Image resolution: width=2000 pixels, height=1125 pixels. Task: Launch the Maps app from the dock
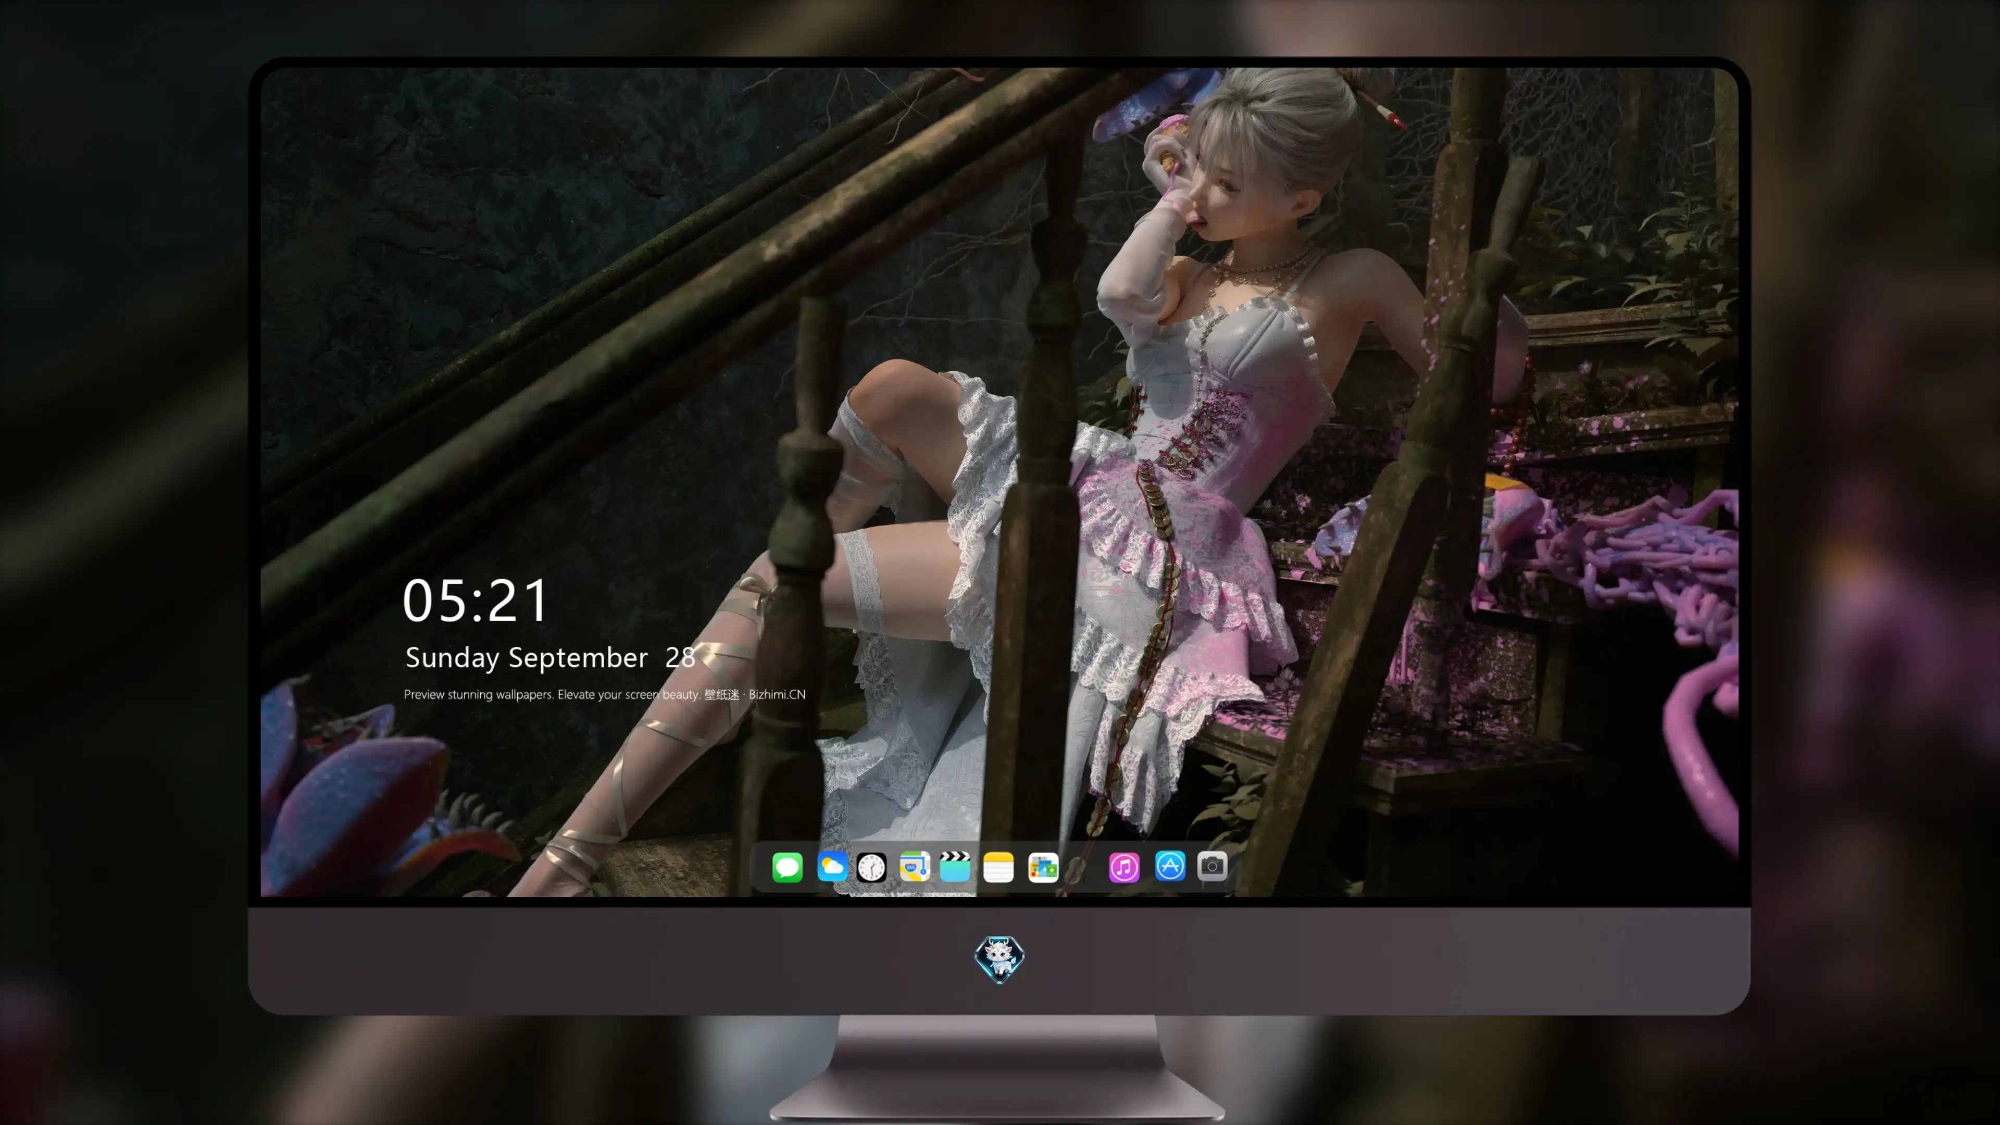[x=915, y=867]
